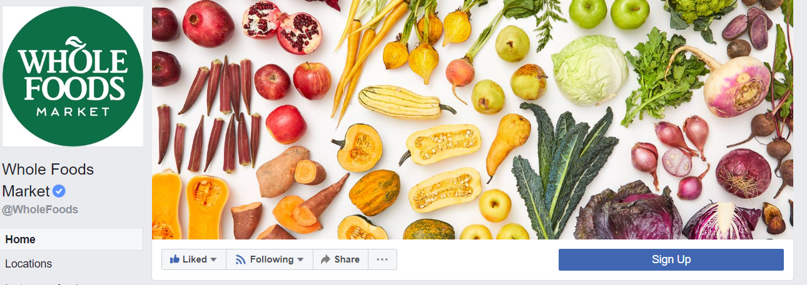Expand the Following dropdown arrow
Screen dimensions: 807x285
(x=300, y=260)
